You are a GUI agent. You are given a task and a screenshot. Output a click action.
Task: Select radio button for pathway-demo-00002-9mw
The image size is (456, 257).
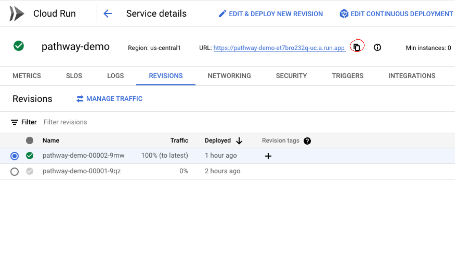click(14, 156)
